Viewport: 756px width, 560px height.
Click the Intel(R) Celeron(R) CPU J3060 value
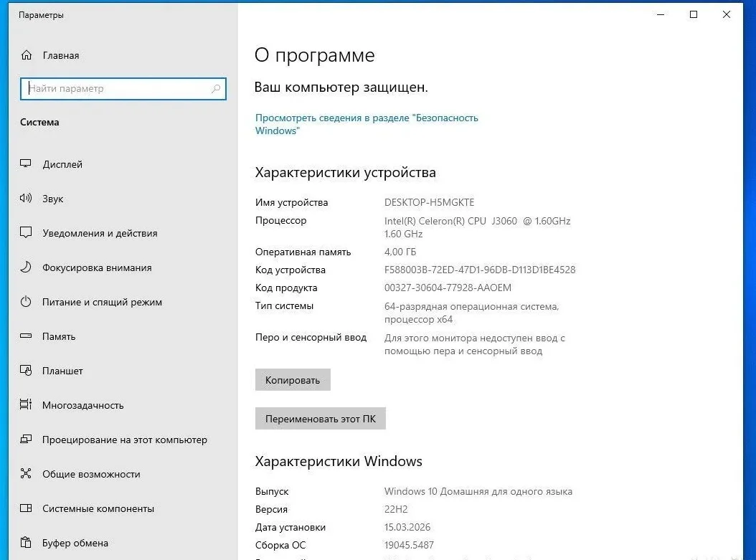point(477,227)
